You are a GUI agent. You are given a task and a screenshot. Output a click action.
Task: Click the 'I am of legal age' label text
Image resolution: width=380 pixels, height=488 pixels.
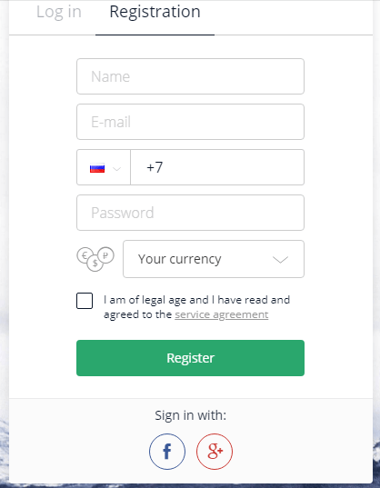196,307
